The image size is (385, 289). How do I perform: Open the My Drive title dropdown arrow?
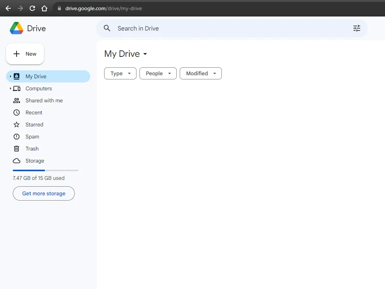pyautogui.click(x=145, y=54)
